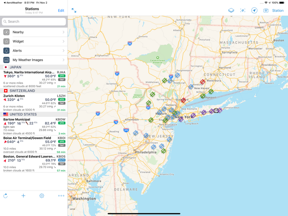The width and height of the screenshot is (288, 216).
Task: Open My Weather Images row
Action: coord(34,60)
